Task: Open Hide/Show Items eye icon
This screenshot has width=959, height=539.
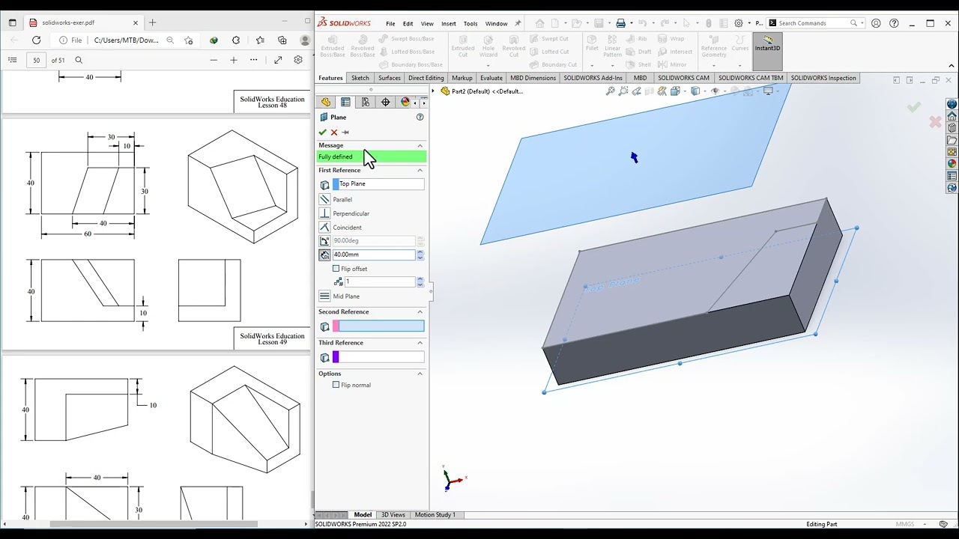Action: pyautogui.click(x=715, y=91)
